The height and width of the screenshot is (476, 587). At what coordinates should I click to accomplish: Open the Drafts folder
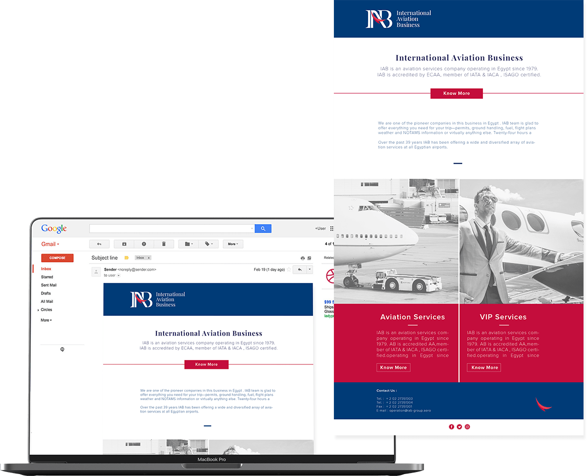(x=46, y=294)
